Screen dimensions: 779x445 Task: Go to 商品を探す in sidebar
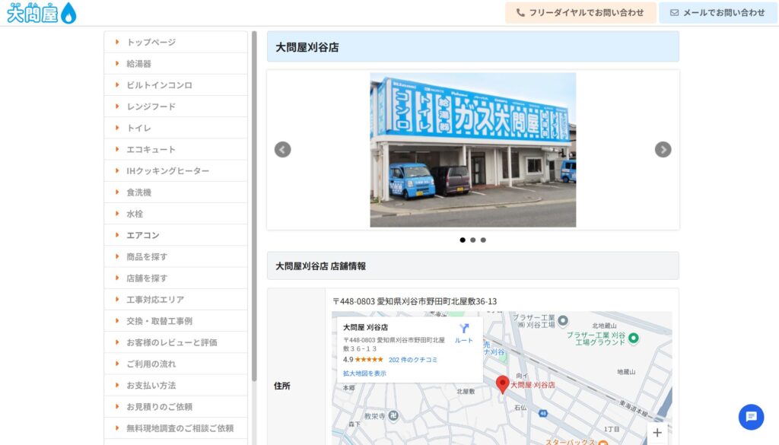point(176,256)
